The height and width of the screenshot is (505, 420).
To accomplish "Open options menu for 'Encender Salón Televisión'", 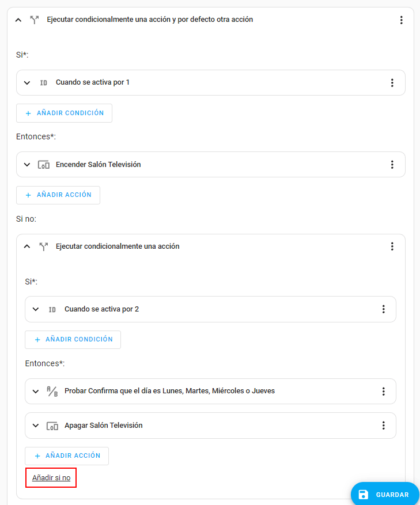I will 392,165.
